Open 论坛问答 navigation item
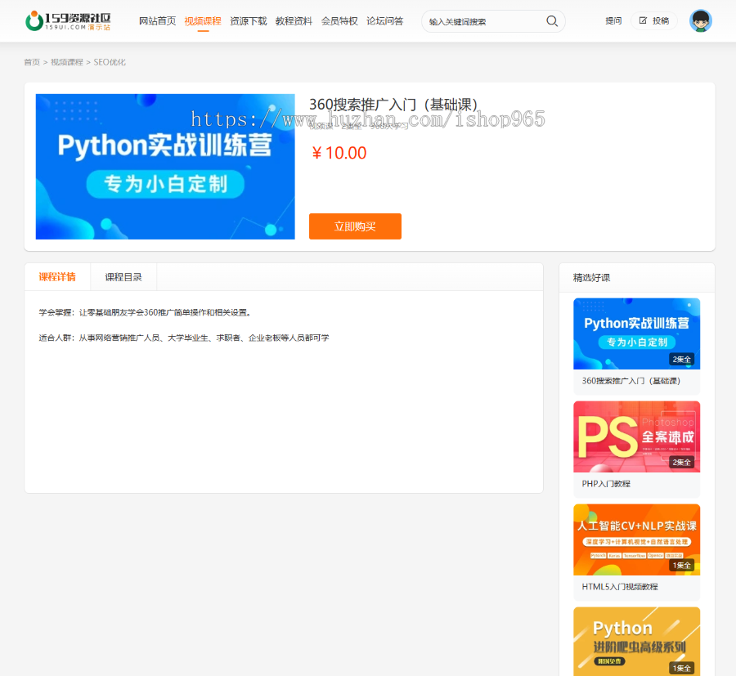The image size is (736, 676). (385, 21)
